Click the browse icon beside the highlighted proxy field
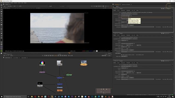Image resolution: width=175 pixels, height=98 pixels. click(172, 17)
